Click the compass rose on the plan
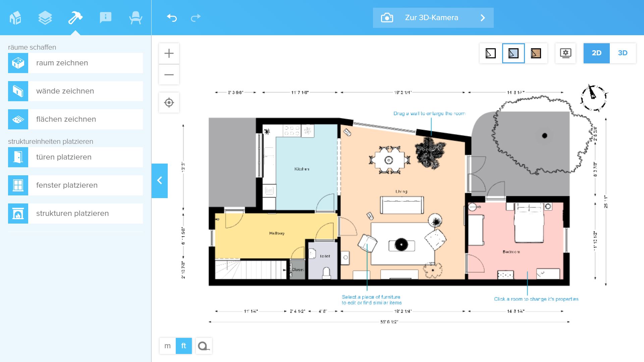This screenshot has height=362, width=644. [x=594, y=97]
